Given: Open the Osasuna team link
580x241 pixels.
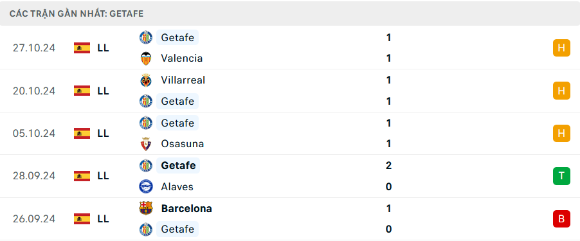Looking at the screenshot, I should 183,144.
